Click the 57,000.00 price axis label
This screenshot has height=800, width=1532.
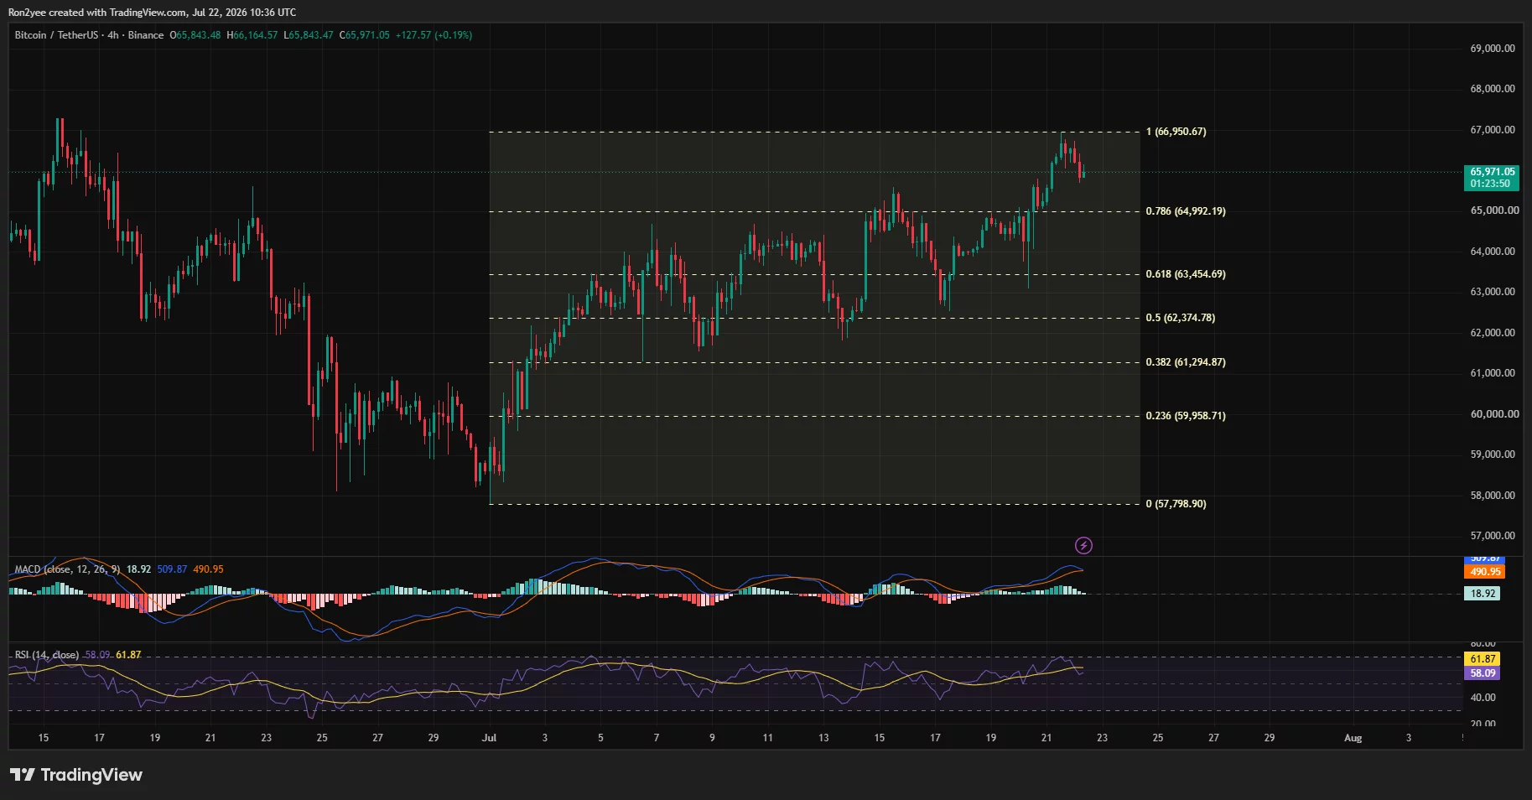click(1493, 536)
